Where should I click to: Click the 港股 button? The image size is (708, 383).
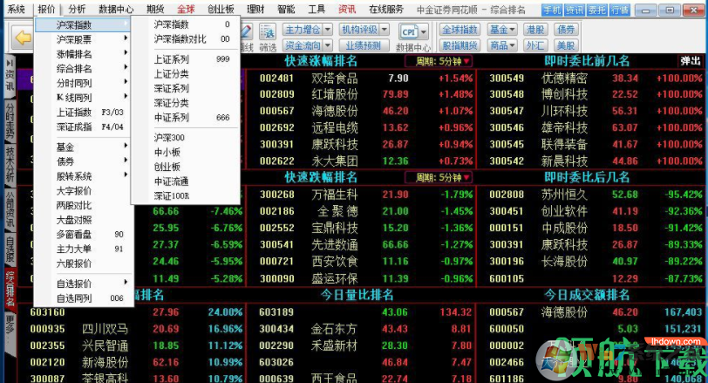tap(535, 30)
